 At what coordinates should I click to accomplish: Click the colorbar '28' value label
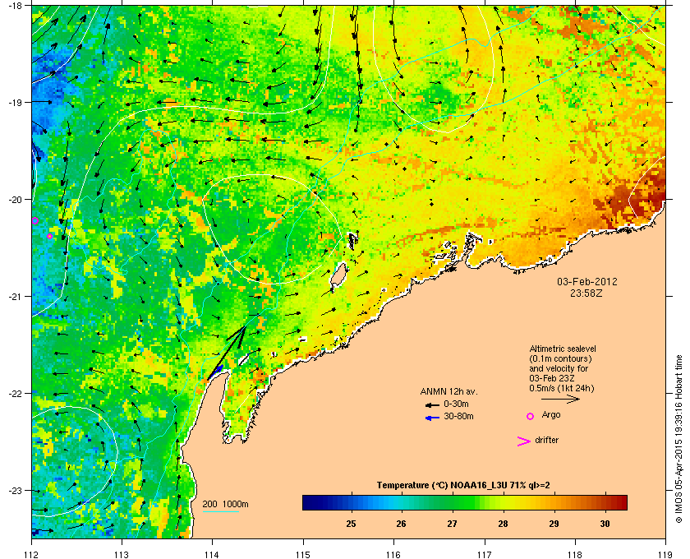click(503, 524)
